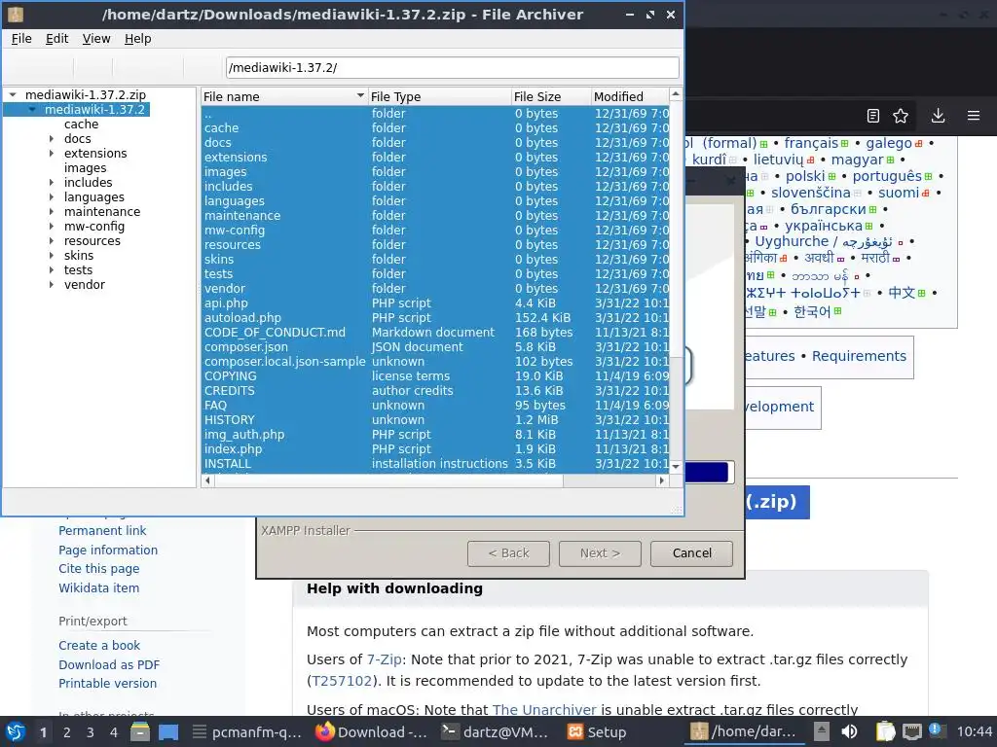Expand the extensions folder in tree
Screen dimensions: 997x747
pyautogui.click(x=52, y=153)
